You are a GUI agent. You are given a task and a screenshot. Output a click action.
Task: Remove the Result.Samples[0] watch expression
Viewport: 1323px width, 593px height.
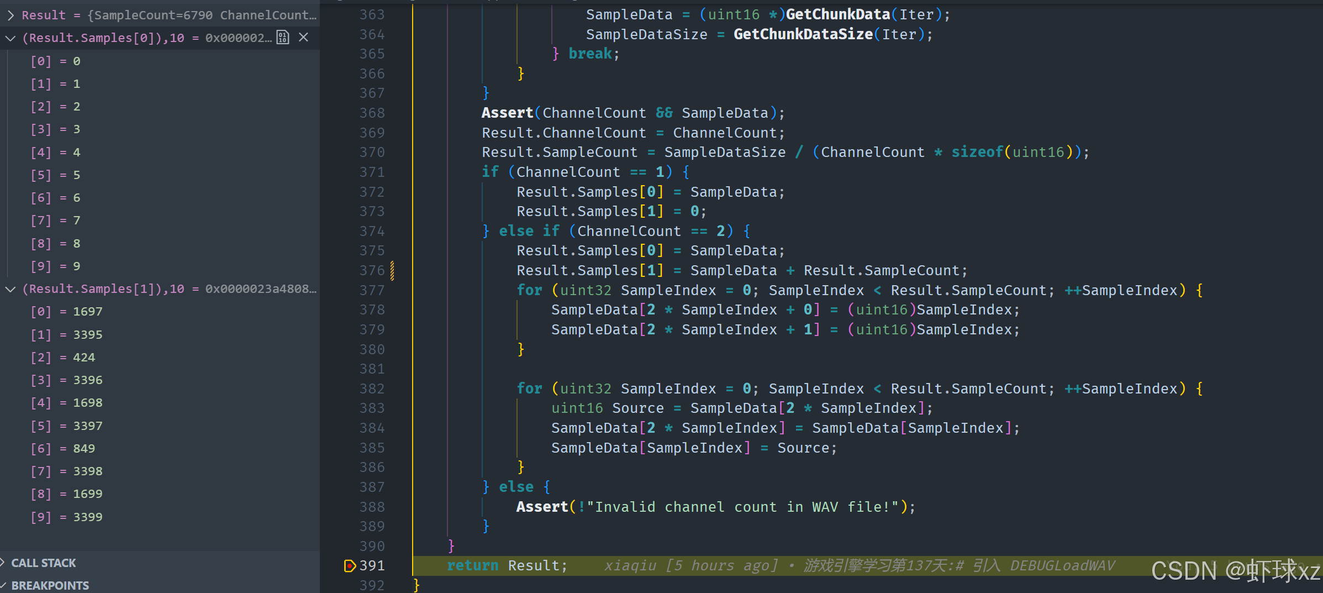pyautogui.click(x=303, y=38)
